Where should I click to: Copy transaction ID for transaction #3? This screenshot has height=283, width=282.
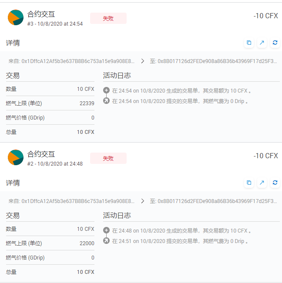[249, 43]
